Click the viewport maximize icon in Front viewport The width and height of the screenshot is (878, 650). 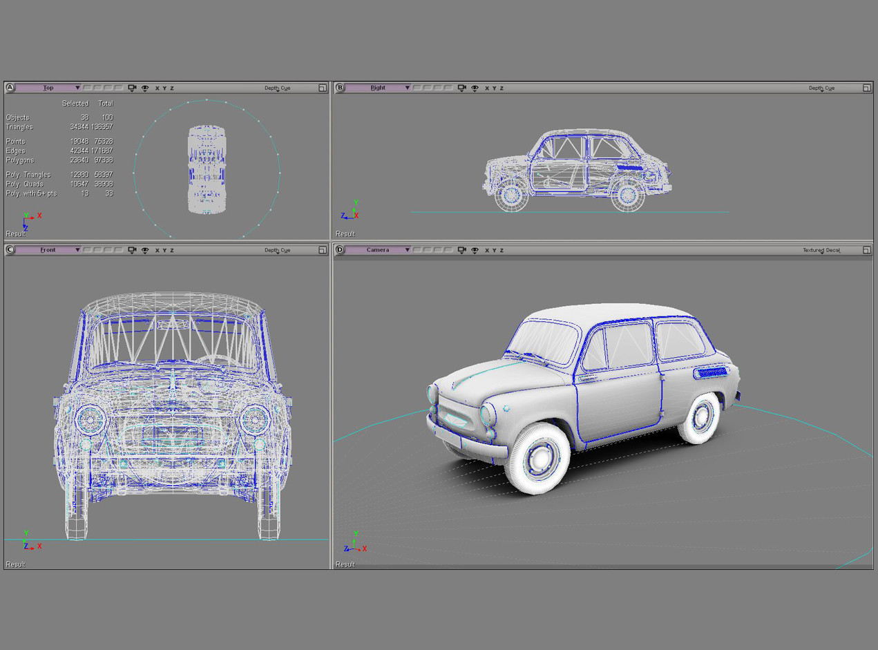(322, 250)
